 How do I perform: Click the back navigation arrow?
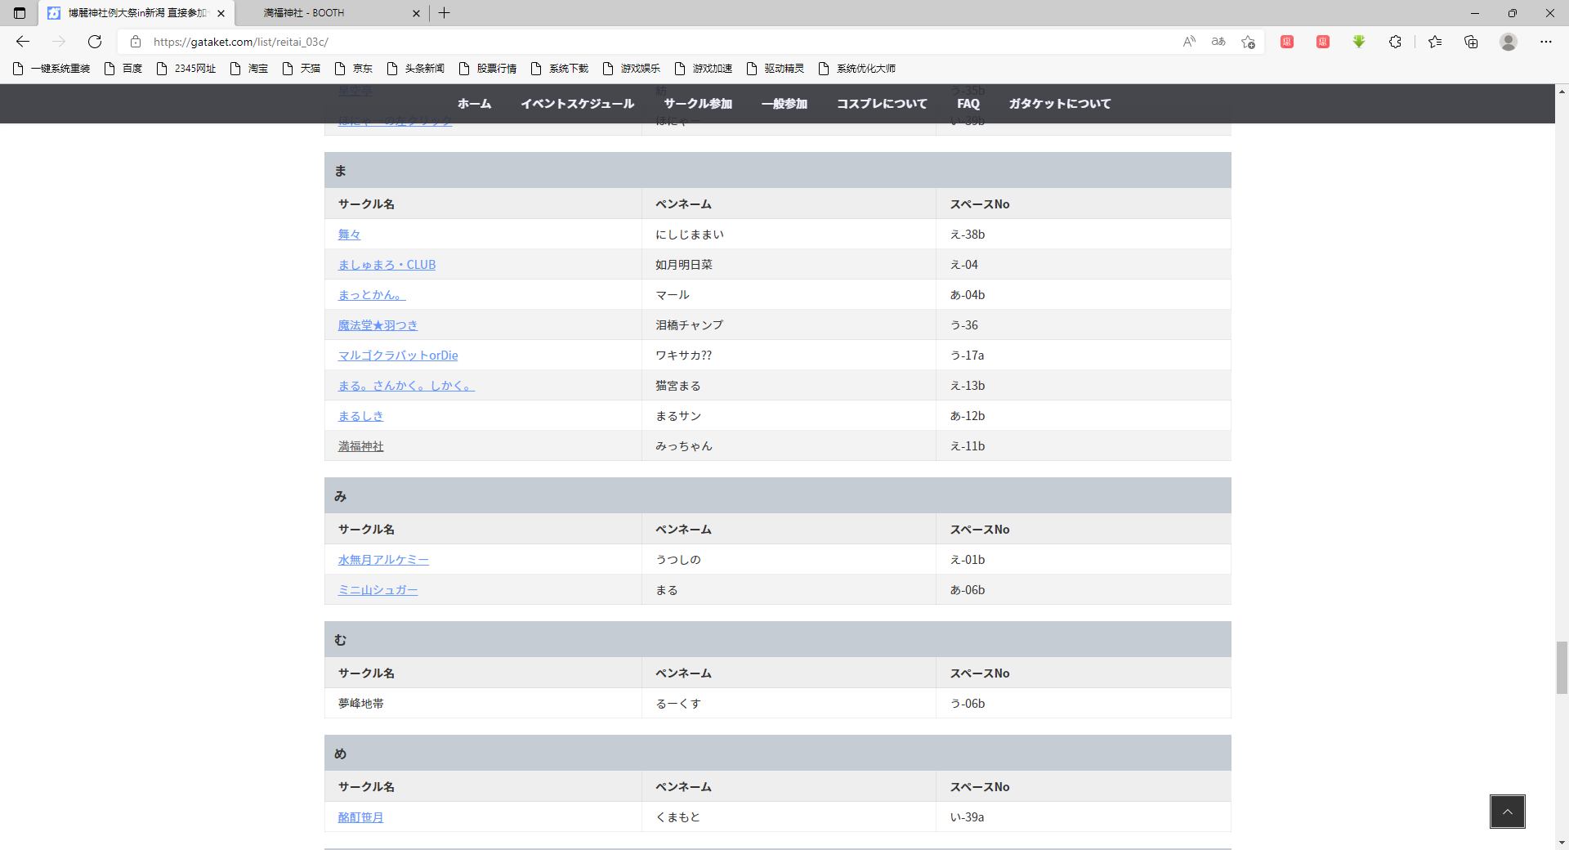23,42
